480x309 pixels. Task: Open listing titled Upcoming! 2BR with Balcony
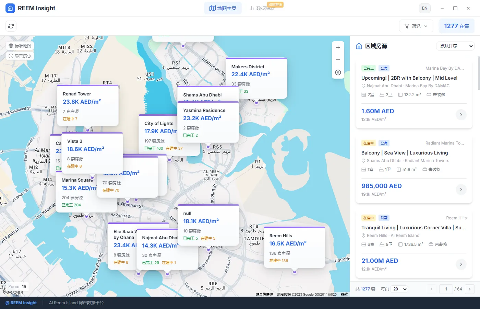pos(409,78)
